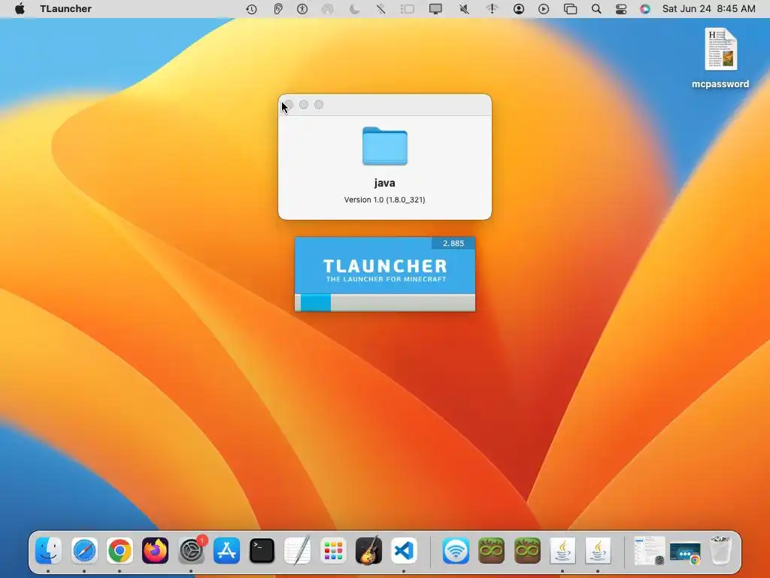Click 'Version 1.0 (1.8.0_321)' text
This screenshot has width=770, height=578.
pyautogui.click(x=384, y=199)
